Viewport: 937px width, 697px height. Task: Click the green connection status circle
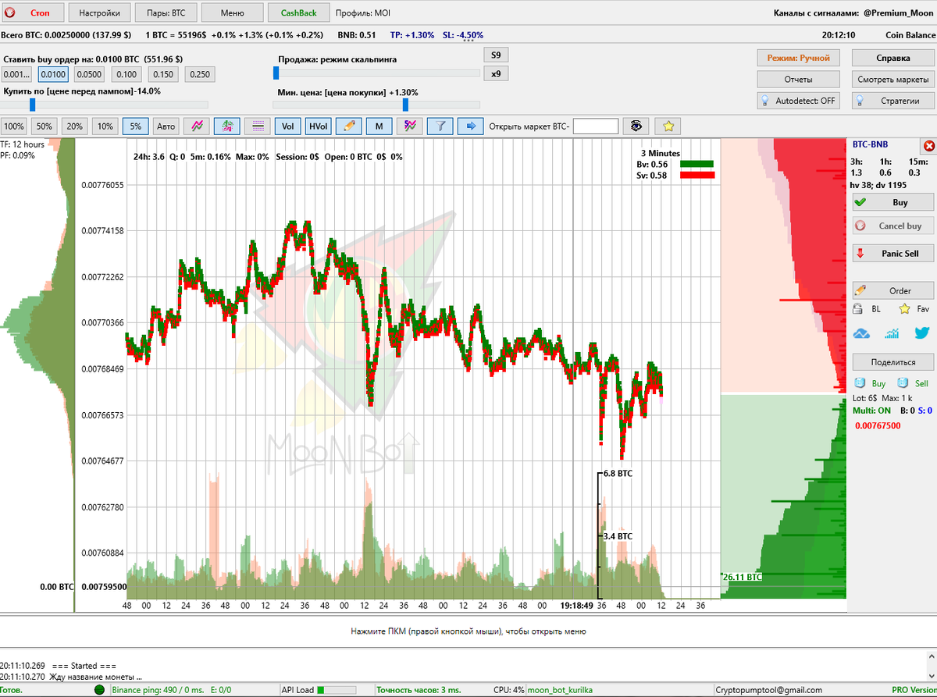point(99,690)
